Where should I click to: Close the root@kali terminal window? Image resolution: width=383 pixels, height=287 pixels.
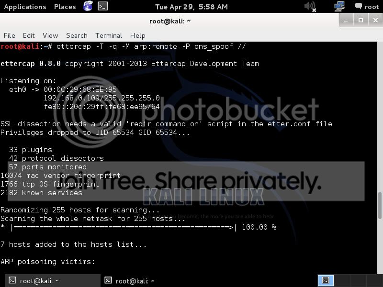coord(375,21)
